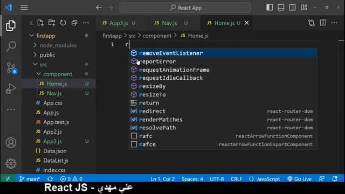This screenshot has width=345, height=194.
Task: Click src in the breadcrumb path
Action: tap(132, 36)
